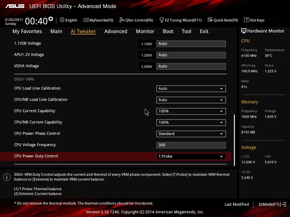Viewport: 290px width, 217px height.
Task: Click the 00:40 clock display
Action: click(x=36, y=21)
